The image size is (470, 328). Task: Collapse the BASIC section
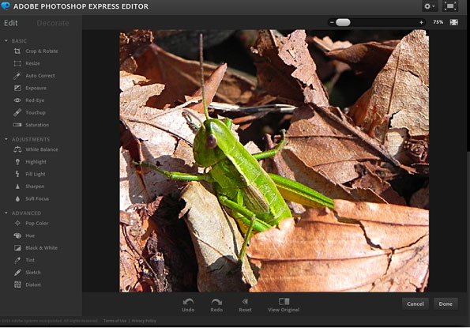click(x=6, y=41)
